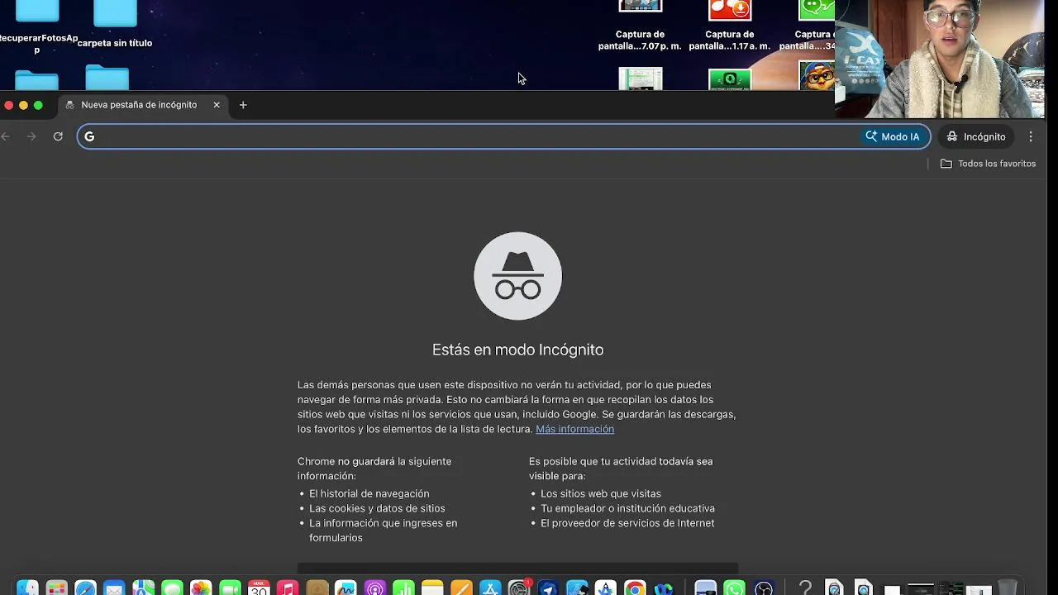This screenshot has height=595, width=1058.
Task: Click the Incognito hat-and-glasses logo
Action: [x=517, y=276]
